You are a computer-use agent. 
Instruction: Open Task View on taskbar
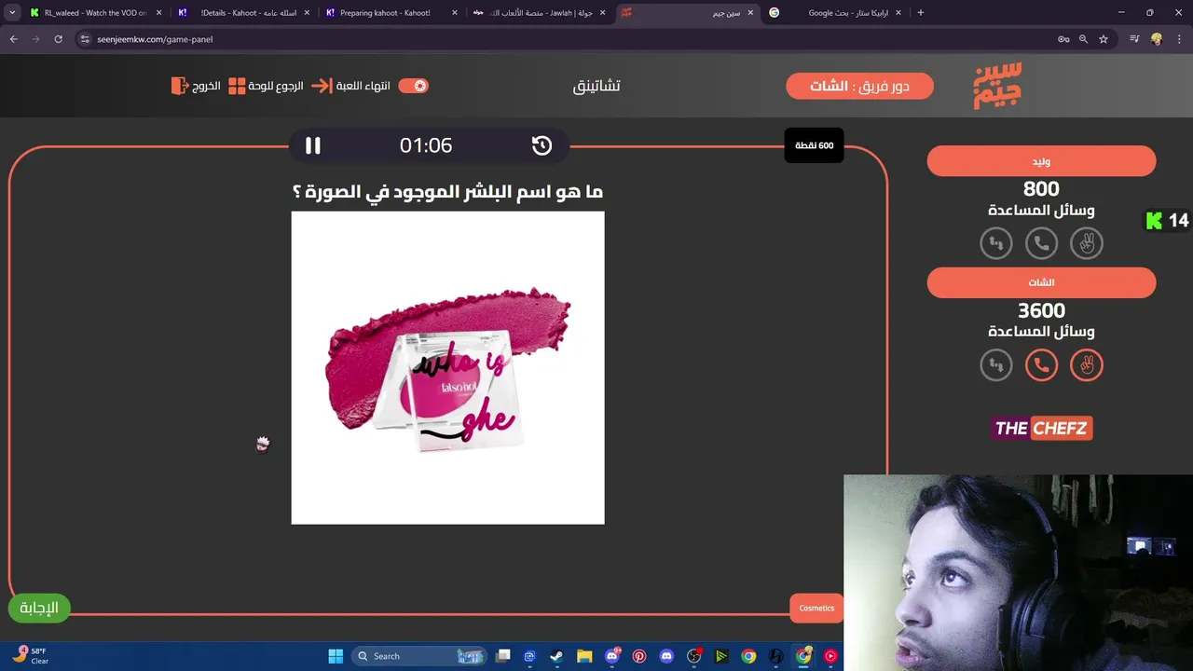click(x=503, y=656)
